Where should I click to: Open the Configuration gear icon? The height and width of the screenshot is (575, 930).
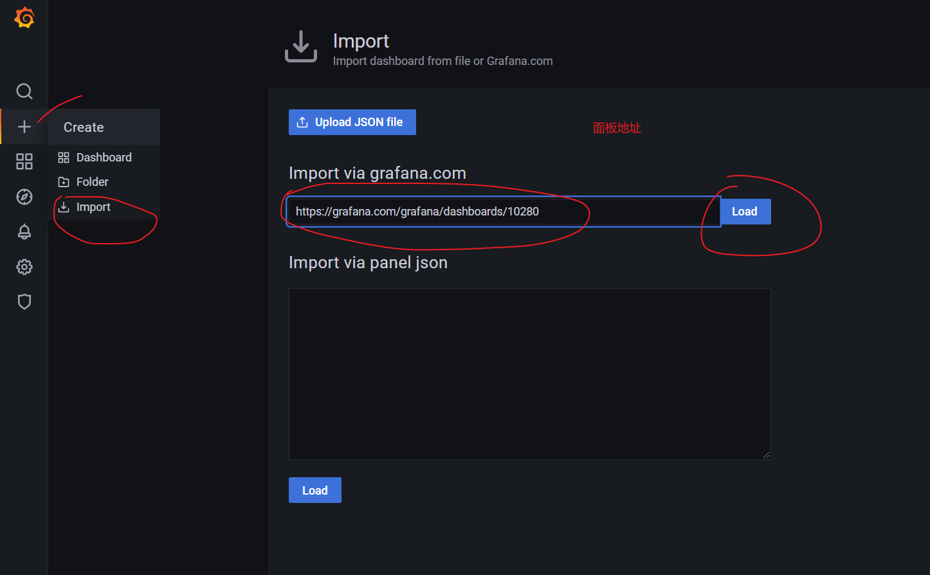(24, 267)
